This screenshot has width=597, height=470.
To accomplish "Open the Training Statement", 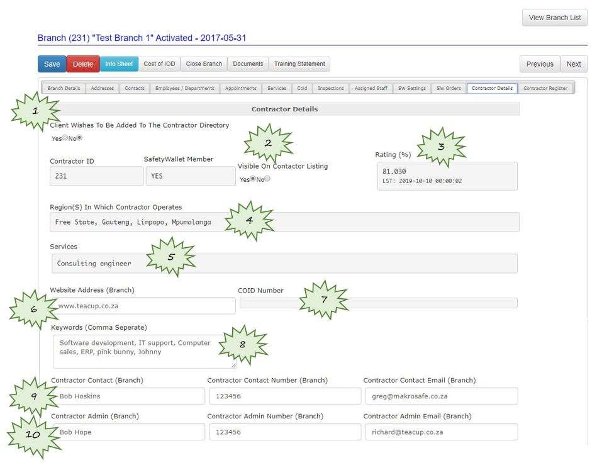I will (299, 64).
